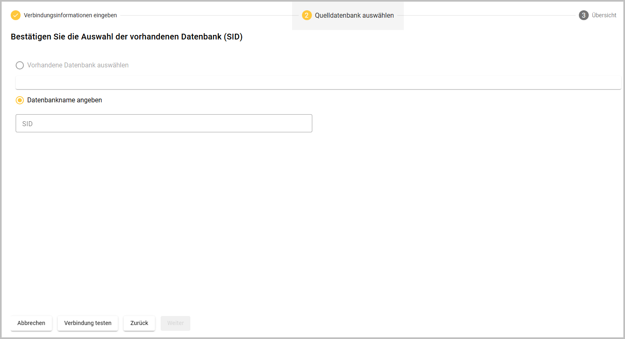Open the existing database selection dropdown field
This screenshot has width=625, height=339.
coord(318,83)
